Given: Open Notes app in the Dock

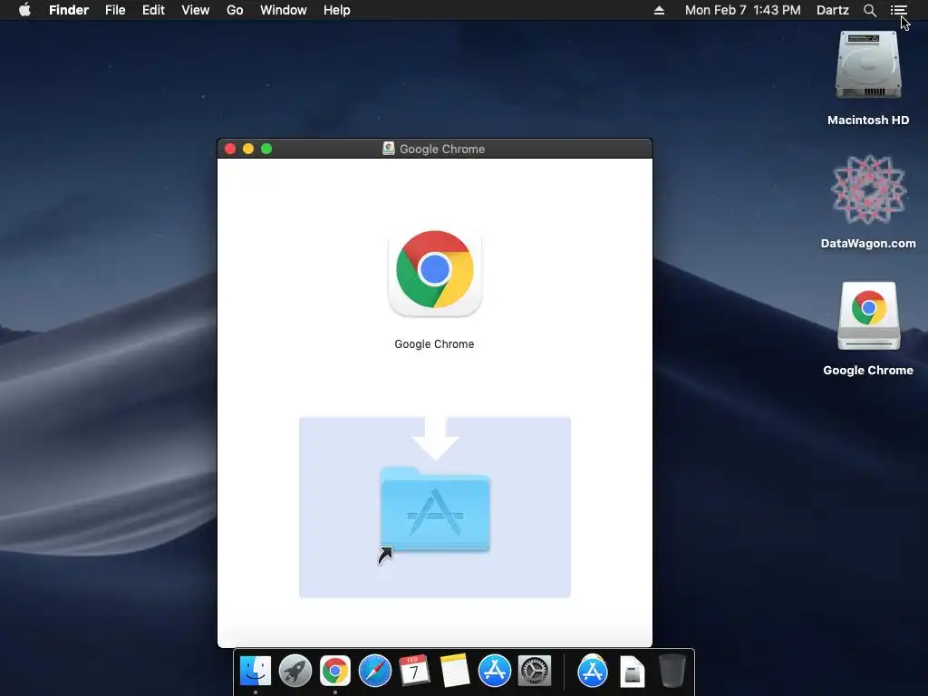Looking at the screenshot, I should coord(455,672).
